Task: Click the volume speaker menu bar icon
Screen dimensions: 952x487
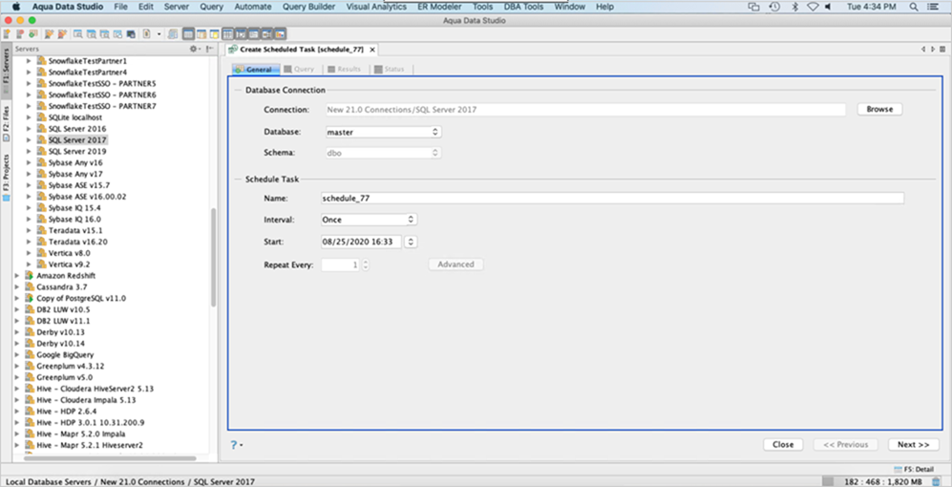Action: click(x=828, y=7)
